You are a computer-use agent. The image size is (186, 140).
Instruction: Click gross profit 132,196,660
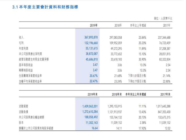point(91,43)
